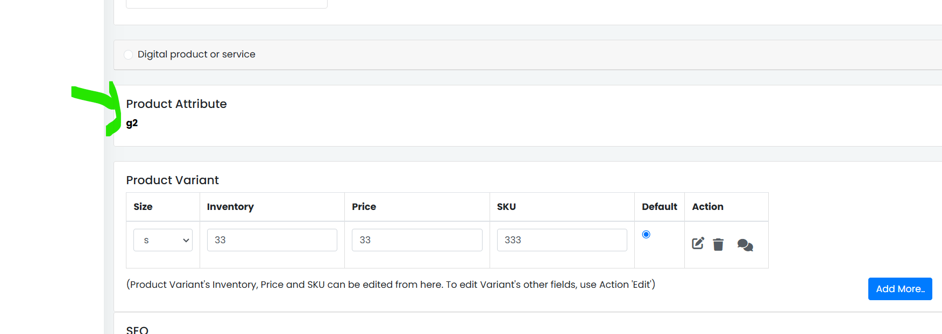Click the g2 product attribute label

coord(132,123)
